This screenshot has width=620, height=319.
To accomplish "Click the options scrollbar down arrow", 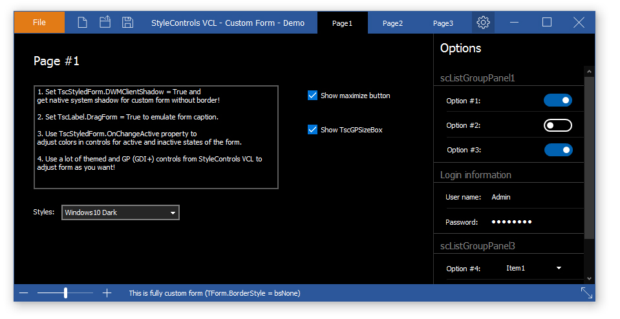I will 589,279.
